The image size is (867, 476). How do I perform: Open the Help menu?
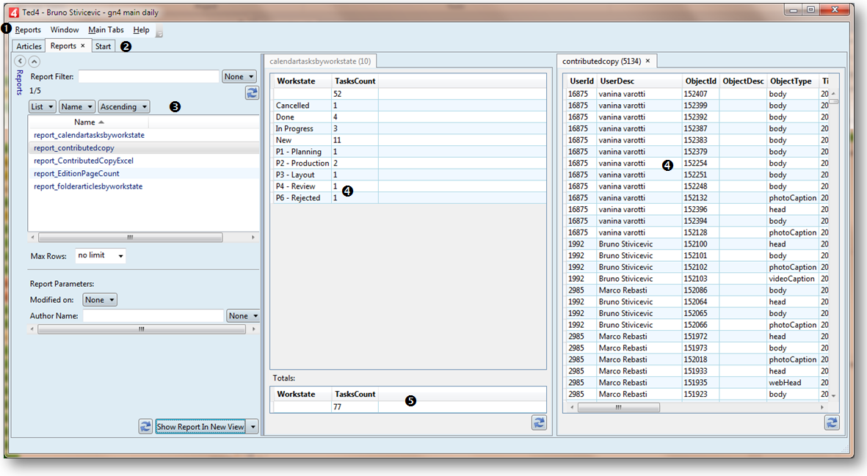point(141,30)
